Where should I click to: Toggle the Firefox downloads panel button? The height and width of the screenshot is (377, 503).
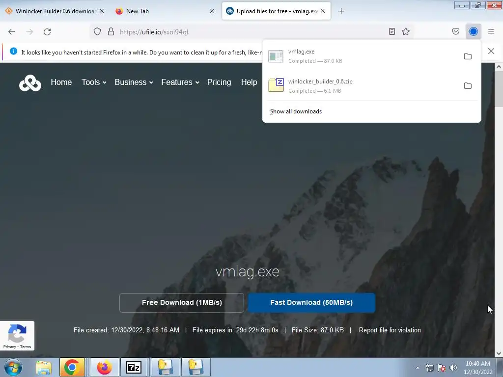[474, 31]
